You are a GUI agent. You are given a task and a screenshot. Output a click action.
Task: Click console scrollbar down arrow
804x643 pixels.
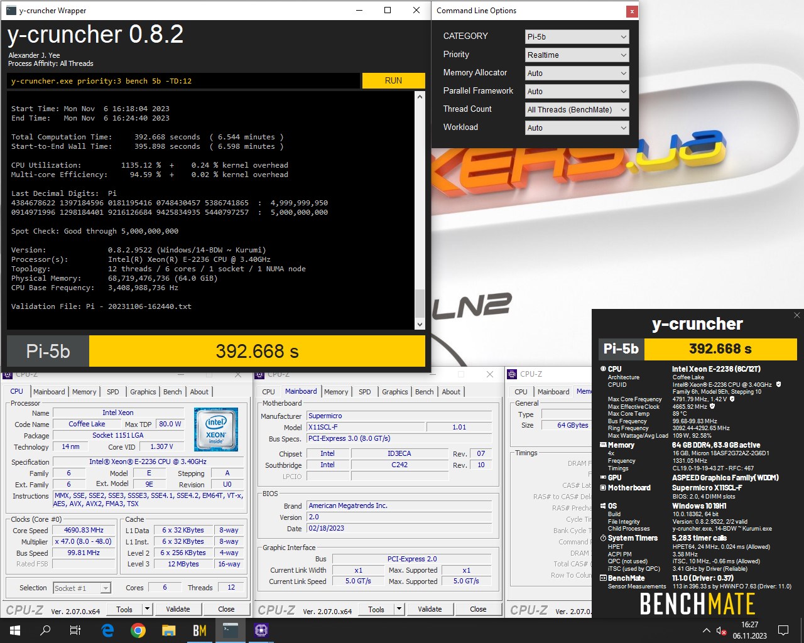click(420, 325)
